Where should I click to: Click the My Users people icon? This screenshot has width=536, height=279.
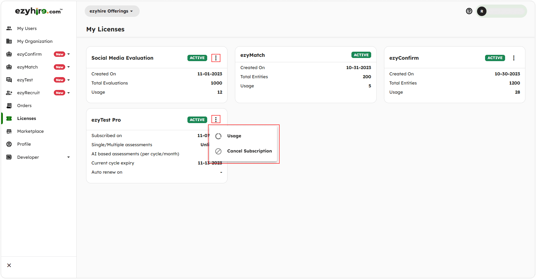[x=9, y=28]
